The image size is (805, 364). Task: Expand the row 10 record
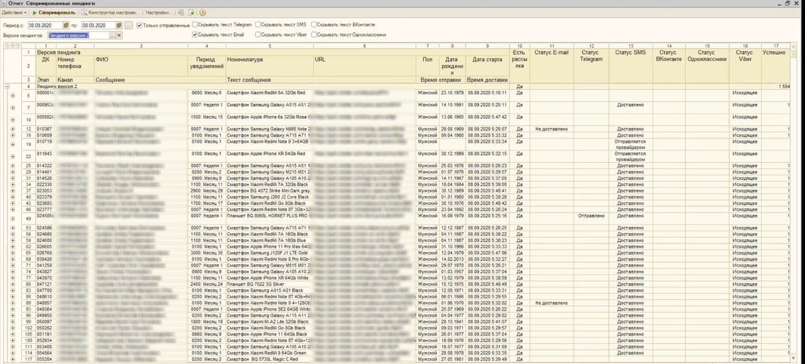(13, 119)
